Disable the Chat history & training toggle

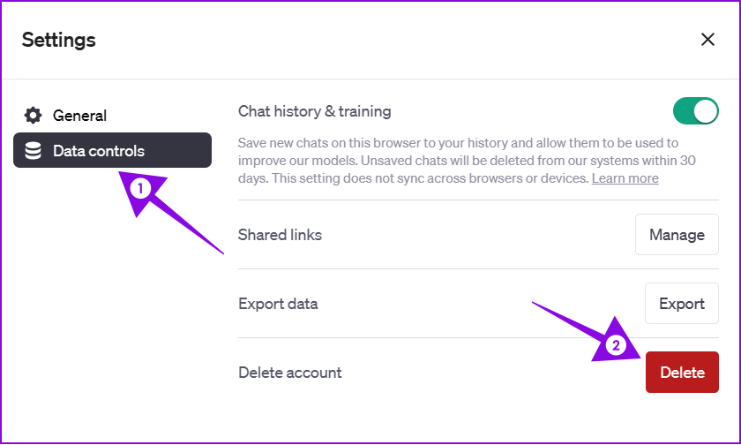[696, 111]
